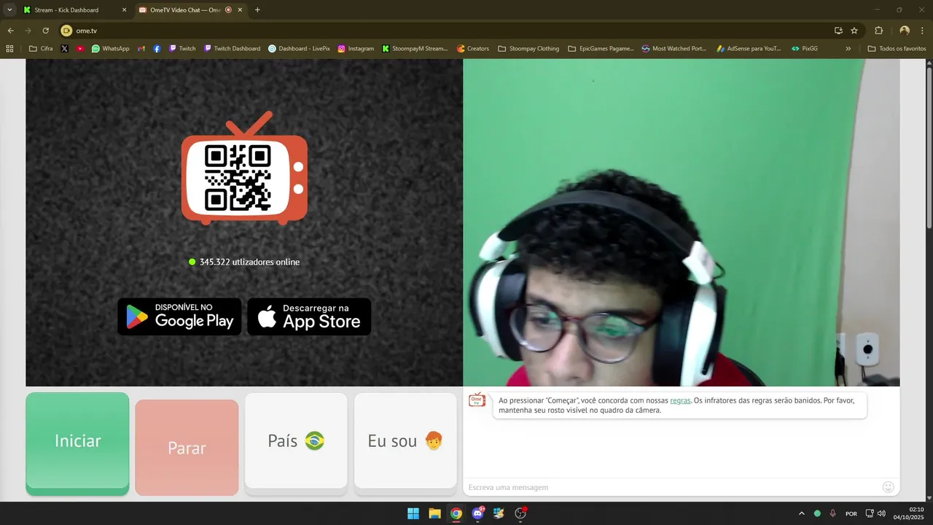The height and width of the screenshot is (525, 933).
Task: Reload the ome.tv page
Action: click(x=45, y=31)
